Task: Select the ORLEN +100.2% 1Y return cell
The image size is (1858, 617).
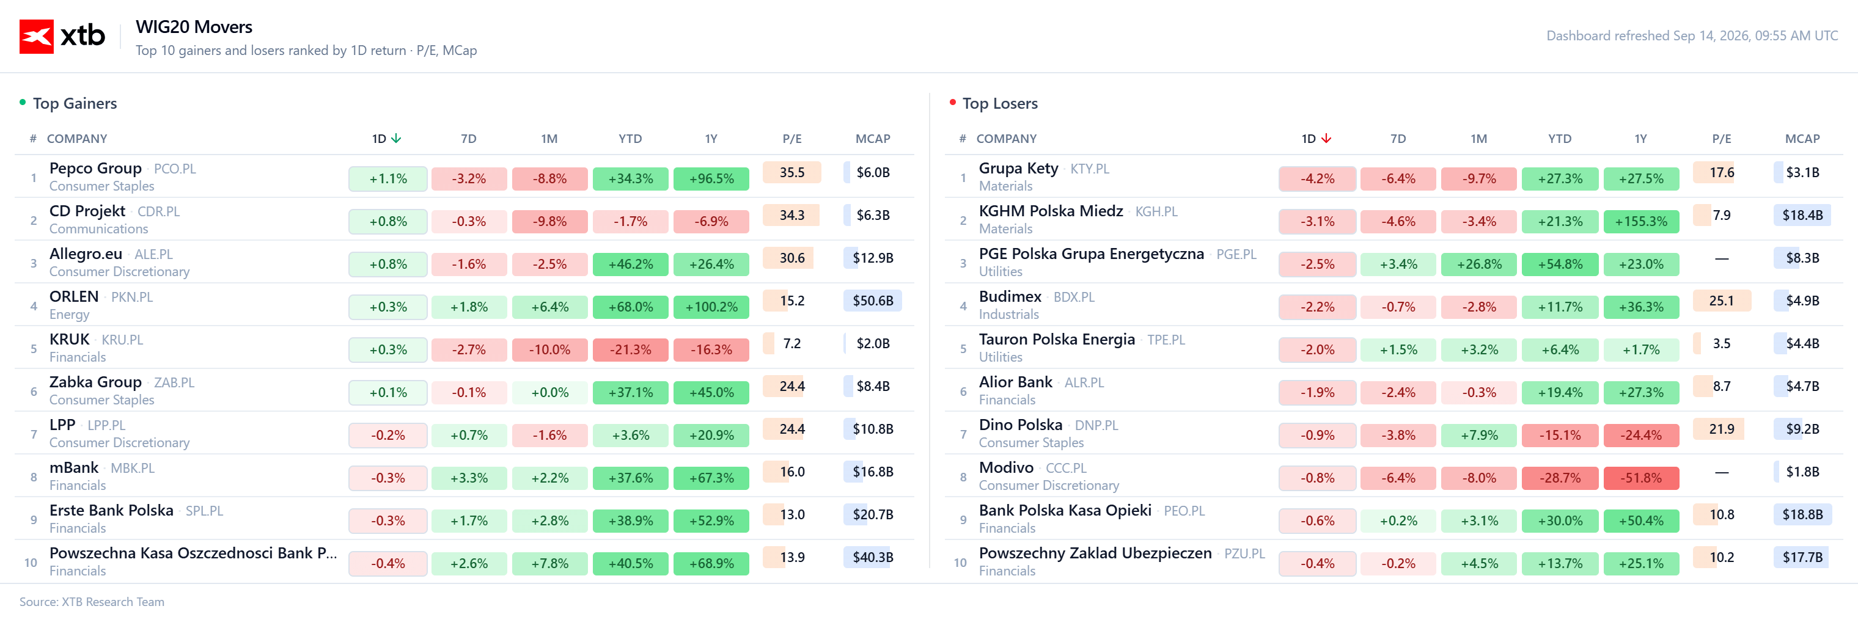Action: [x=711, y=307]
